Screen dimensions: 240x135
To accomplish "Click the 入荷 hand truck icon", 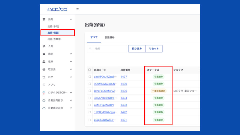I will click(x=44, y=46).
